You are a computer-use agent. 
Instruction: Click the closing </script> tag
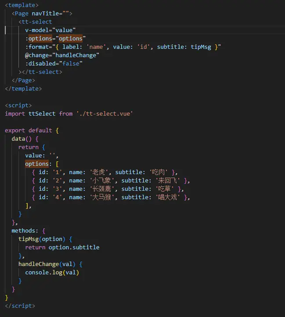point(20,306)
